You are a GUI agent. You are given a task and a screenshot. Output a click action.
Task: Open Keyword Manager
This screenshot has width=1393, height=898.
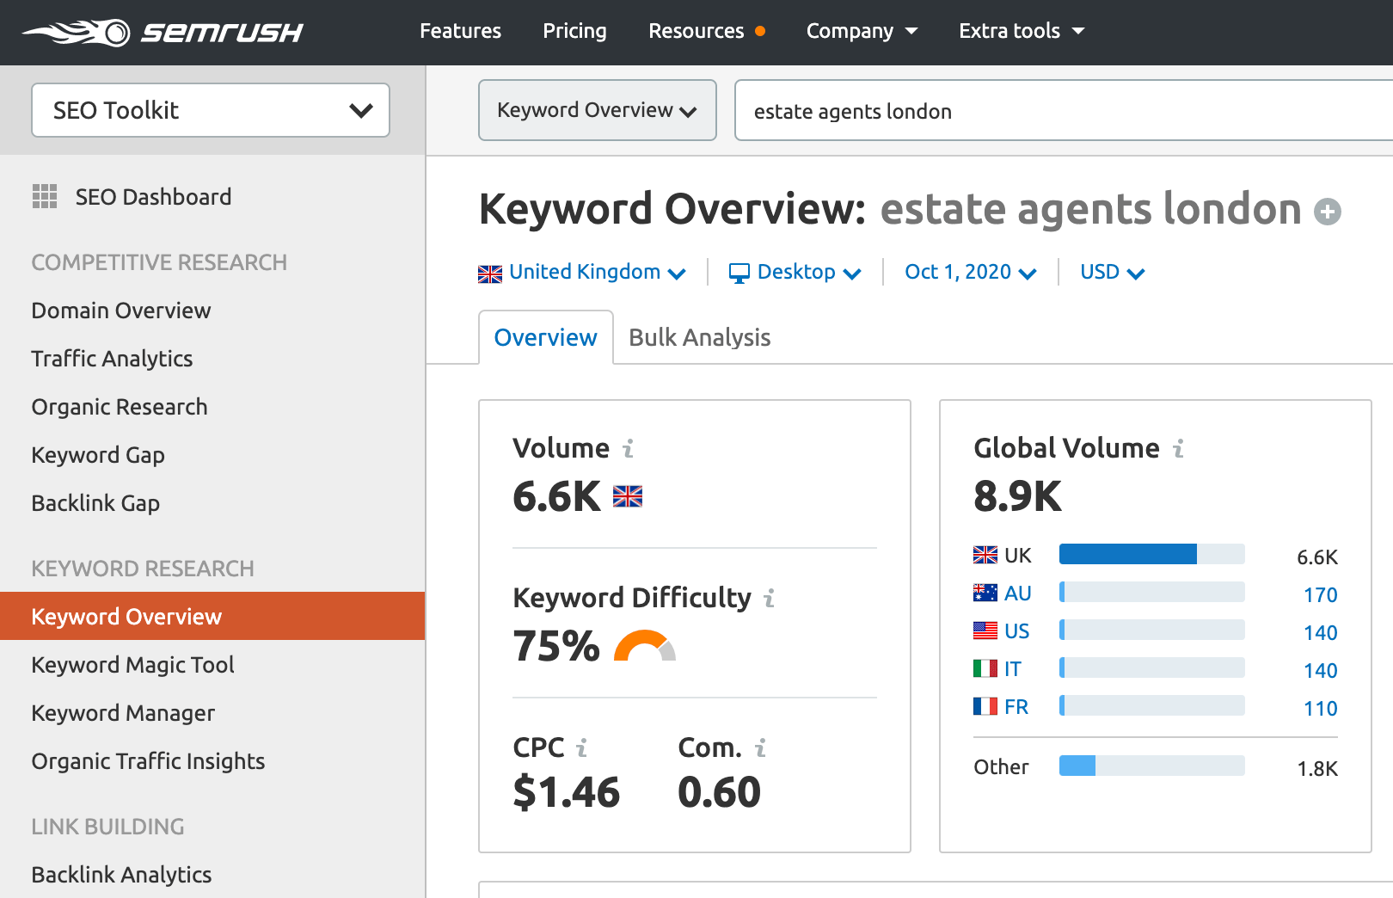point(123,713)
